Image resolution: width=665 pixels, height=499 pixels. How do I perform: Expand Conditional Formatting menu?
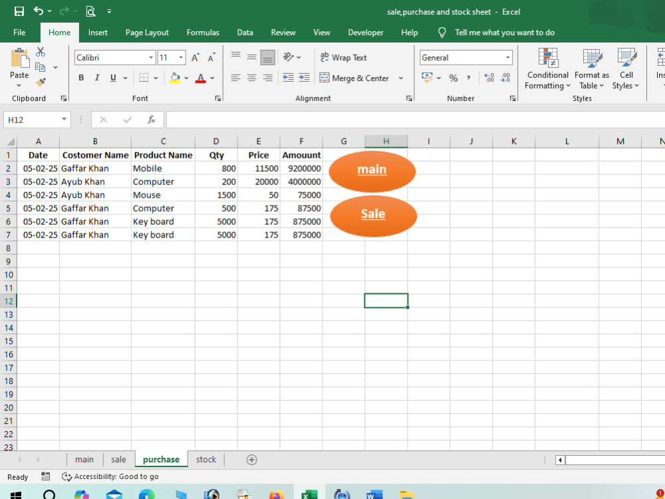[547, 69]
